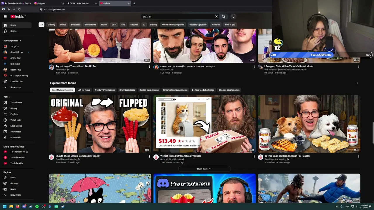Open Is This Dog Food Good Enough title
The width and height of the screenshot is (374, 210).
[288, 156]
